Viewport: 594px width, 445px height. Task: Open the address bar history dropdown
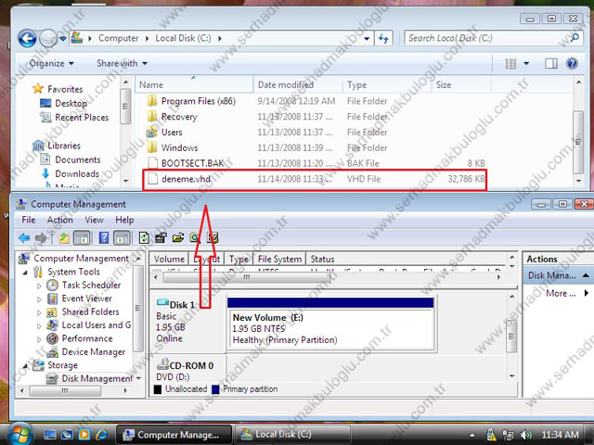pos(367,38)
